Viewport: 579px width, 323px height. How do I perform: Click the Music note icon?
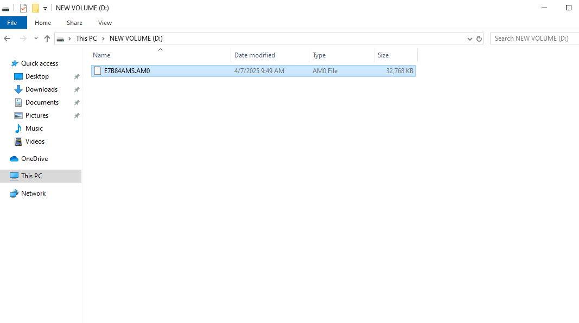[x=18, y=128]
